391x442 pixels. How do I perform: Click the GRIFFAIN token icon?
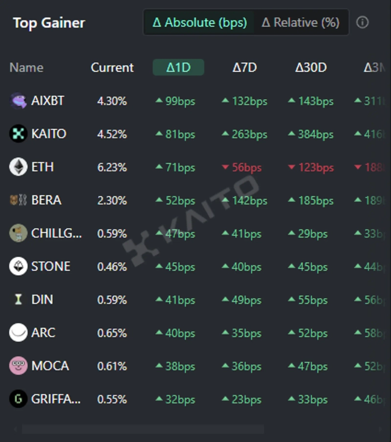18,399
